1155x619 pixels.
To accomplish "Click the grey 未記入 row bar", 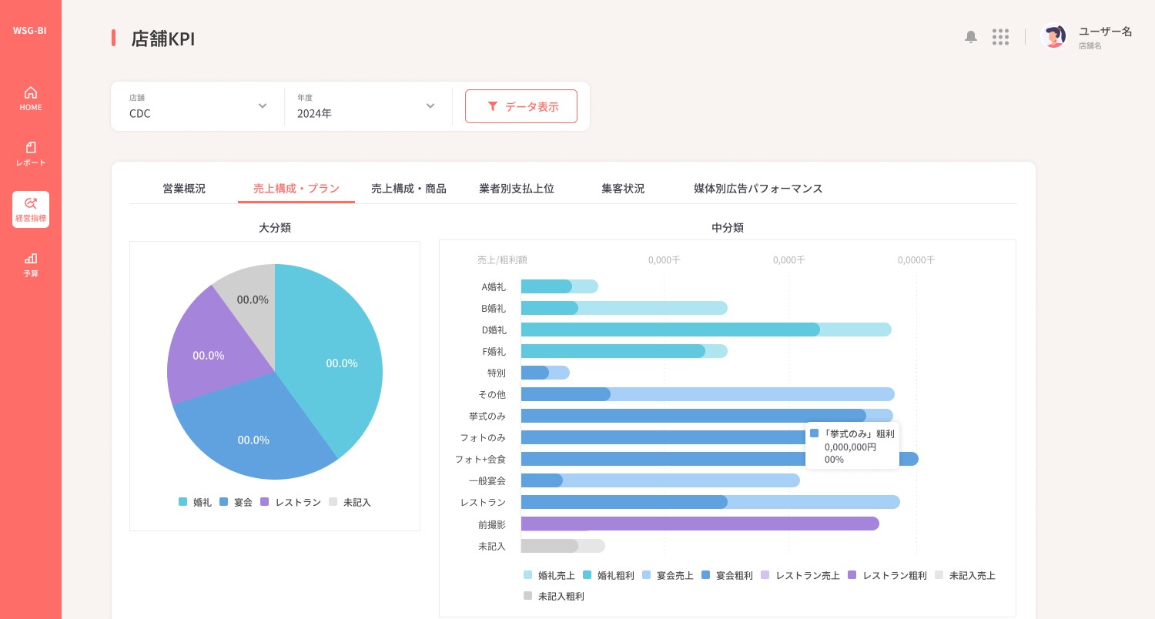I will (563, 545).
